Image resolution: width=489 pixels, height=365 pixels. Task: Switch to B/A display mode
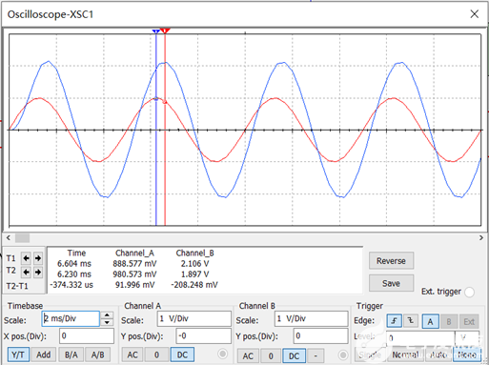[71, 355]
